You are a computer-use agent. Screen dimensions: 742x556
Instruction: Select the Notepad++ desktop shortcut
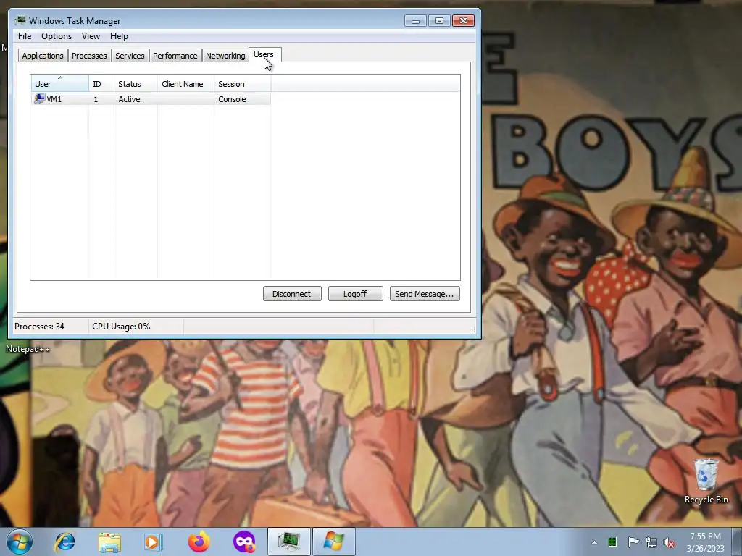click(28, 349)
